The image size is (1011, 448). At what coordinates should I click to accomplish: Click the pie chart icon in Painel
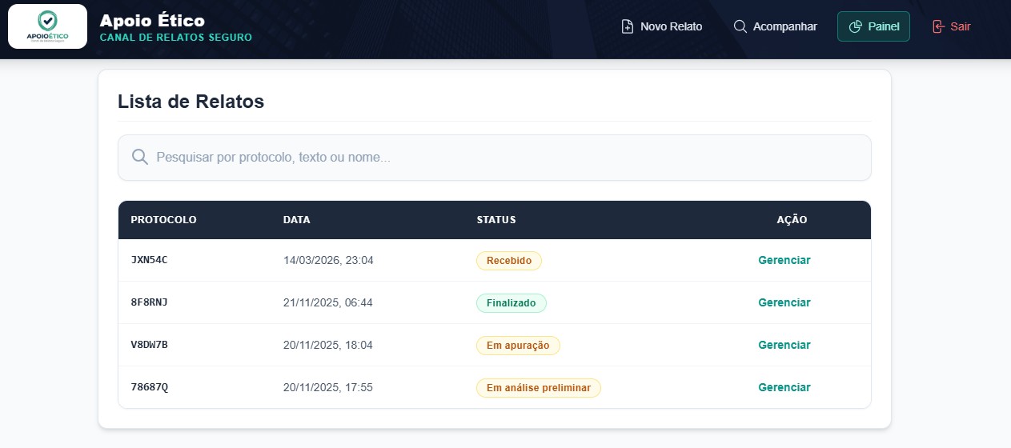coord(855,26)
